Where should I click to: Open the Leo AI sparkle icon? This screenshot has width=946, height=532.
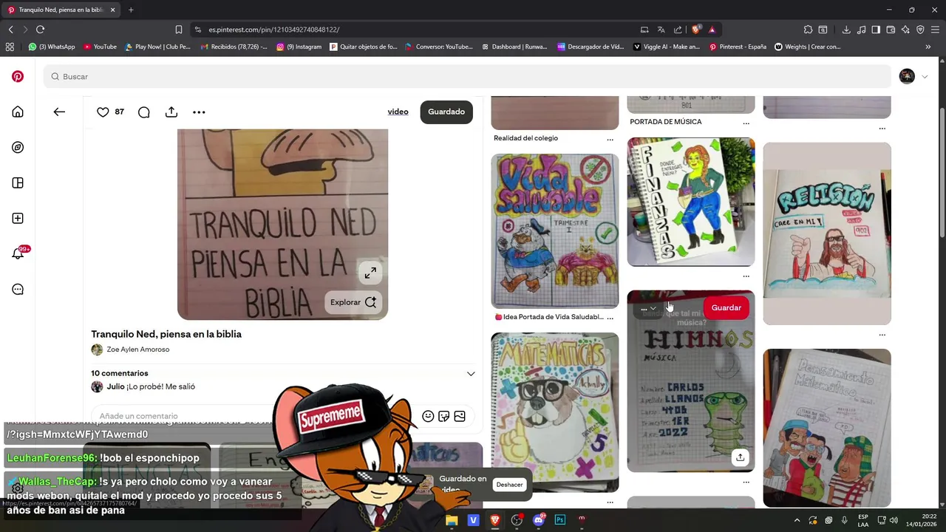point(905,30)
